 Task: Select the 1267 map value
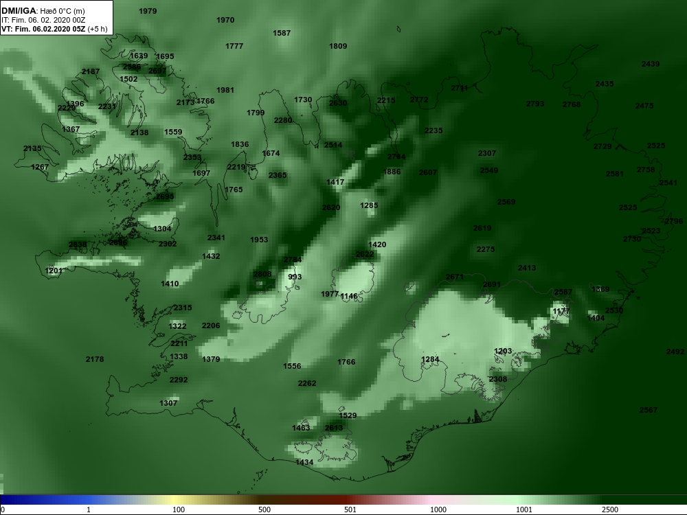coord(40,167)
